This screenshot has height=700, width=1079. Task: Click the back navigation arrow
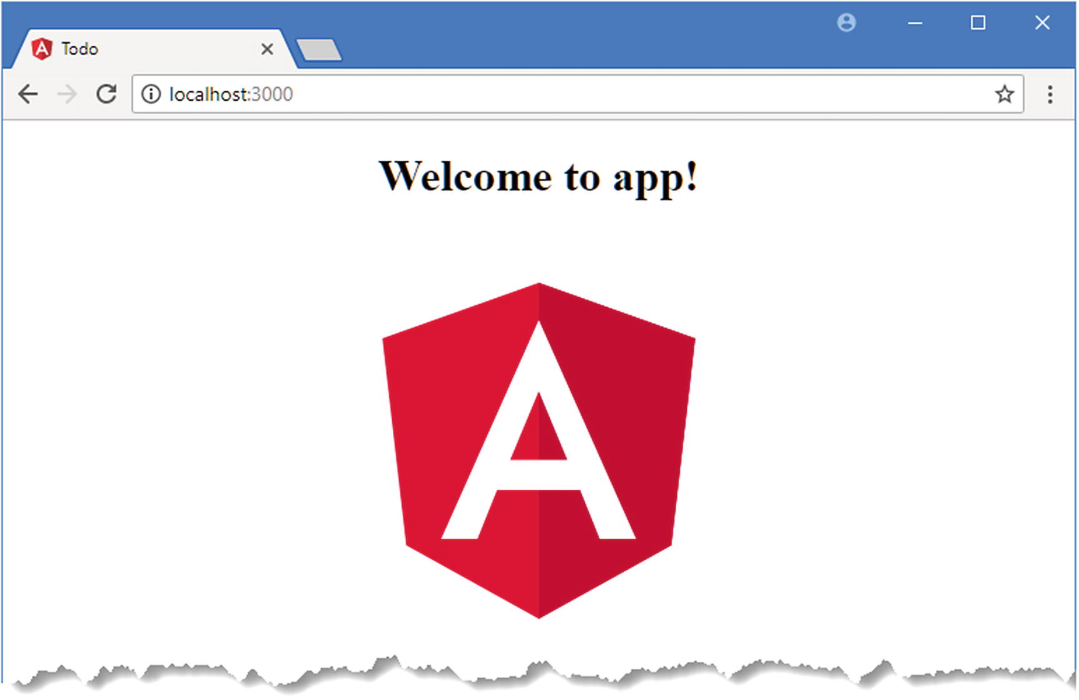pyautogui.click(x=28, y=94)
